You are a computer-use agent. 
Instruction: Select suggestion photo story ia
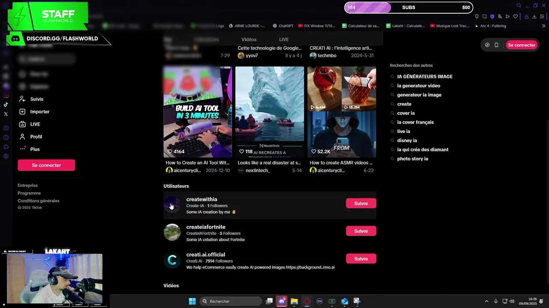[x=413, y=159]
